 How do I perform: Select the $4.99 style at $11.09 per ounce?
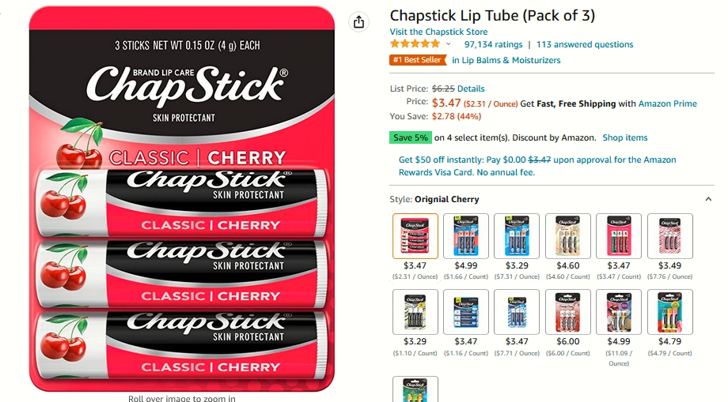point(619,312)
